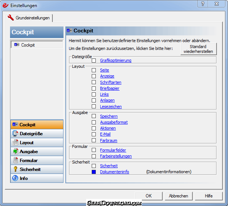This screenshot has width=228, height=206.
Task: Switch to the Cockpit sidebar section
Action: pos(37,124)
